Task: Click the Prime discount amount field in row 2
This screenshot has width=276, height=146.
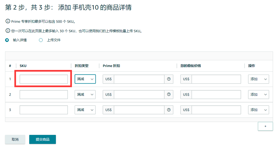Action: (139, 94)
